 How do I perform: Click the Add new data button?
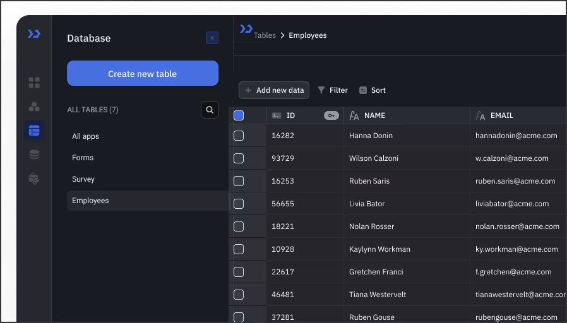274,90
